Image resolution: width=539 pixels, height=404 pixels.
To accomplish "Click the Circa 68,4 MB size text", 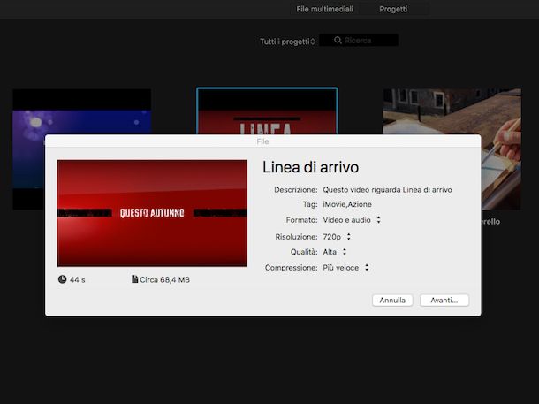I will pyautogui.click(x=164, y=280).
